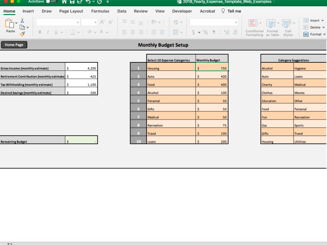
Task: Toggle underline formatting
Action: coord(55,32)
